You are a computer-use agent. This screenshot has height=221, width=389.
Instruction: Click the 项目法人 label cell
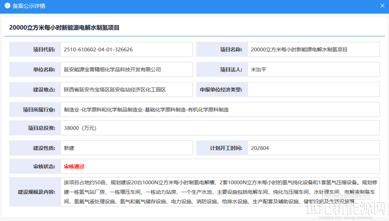222,69
